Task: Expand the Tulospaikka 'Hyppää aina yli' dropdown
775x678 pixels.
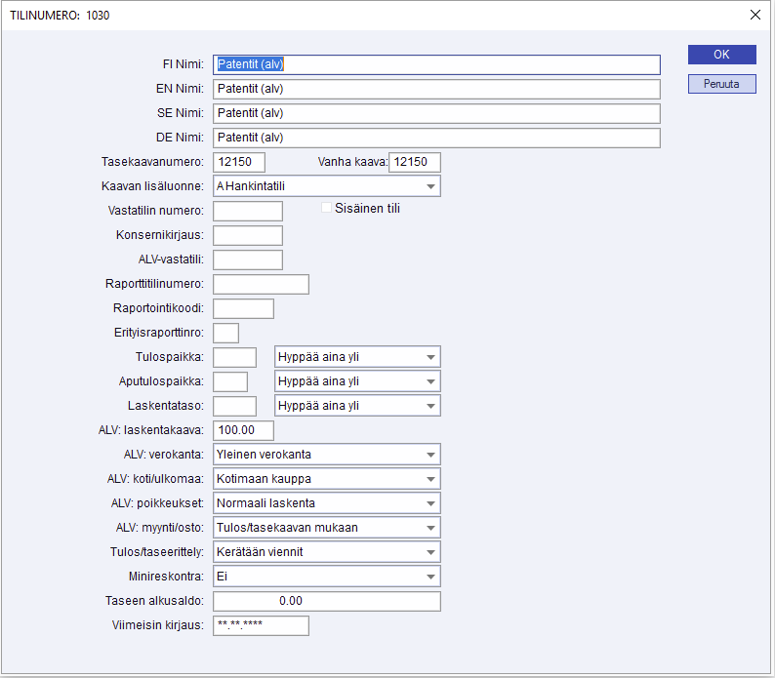Action: pyautogui.click(x=357, y=357)
